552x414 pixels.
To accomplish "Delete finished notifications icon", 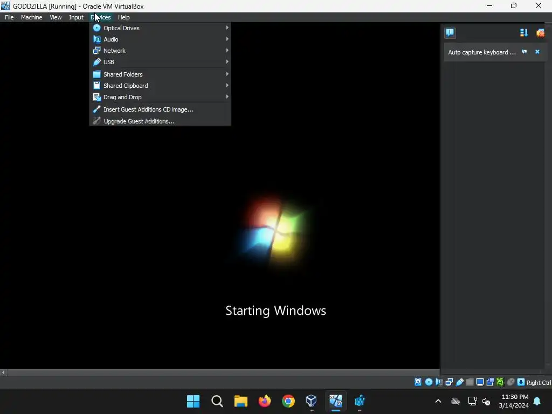I will 540,33.
